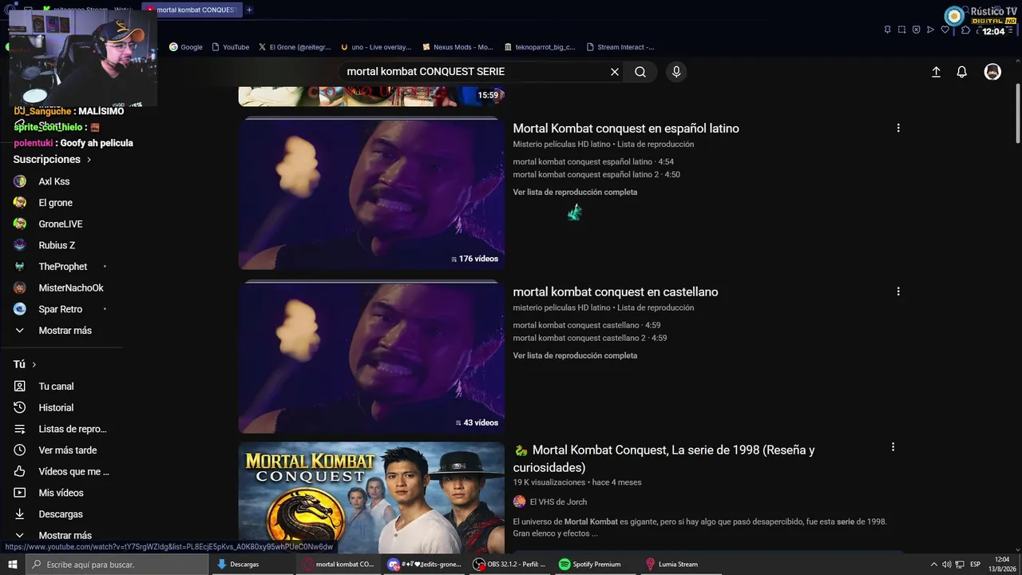Open 'La serie de 1998 (Reseña y curiosidades)' title

[x=664, y=458]
